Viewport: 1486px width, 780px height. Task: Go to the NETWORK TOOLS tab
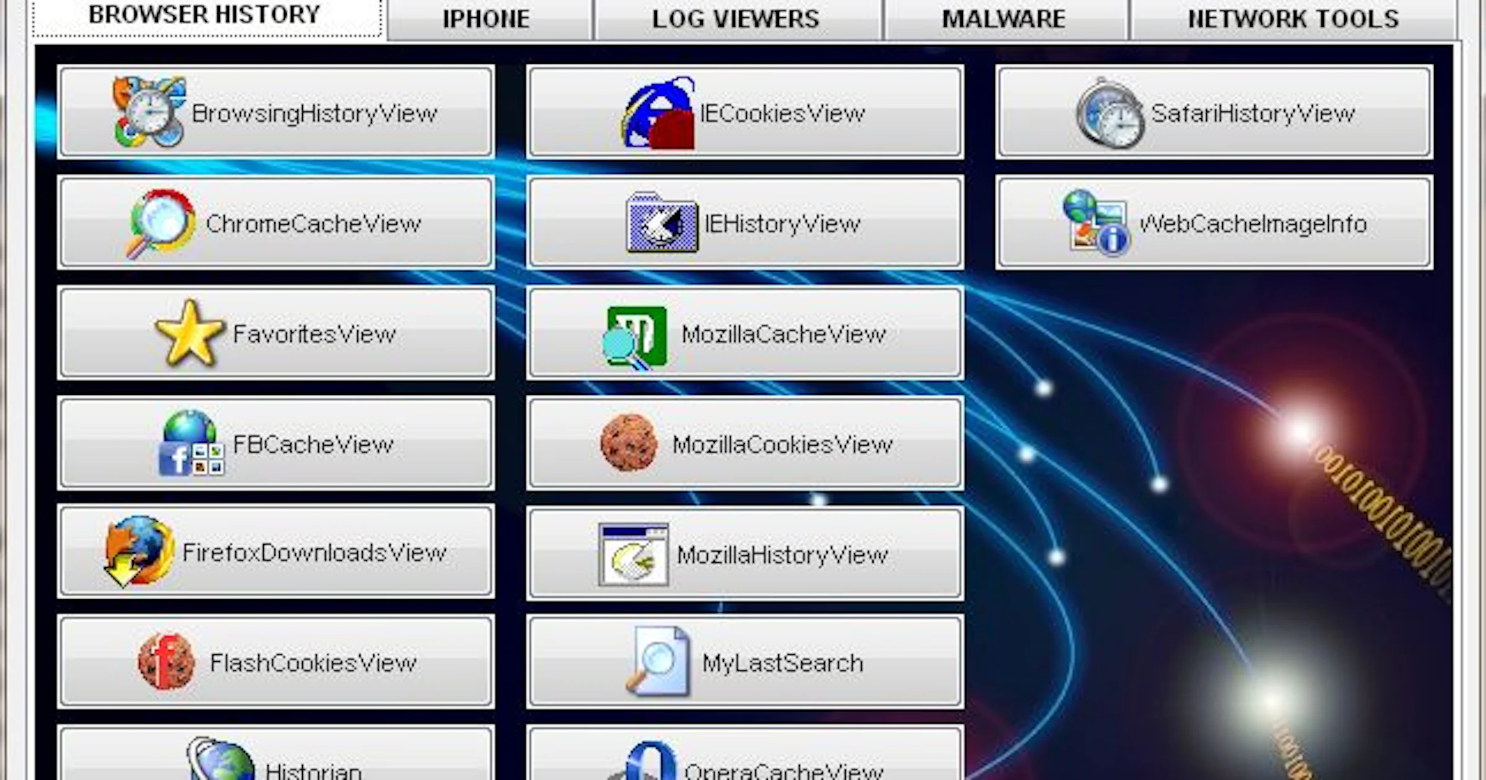coord(1293,19)
